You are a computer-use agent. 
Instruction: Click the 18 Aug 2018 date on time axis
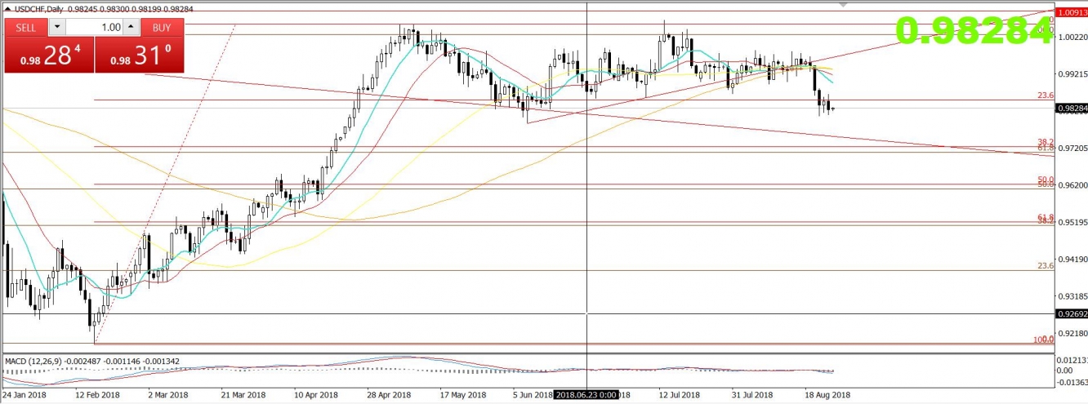point(827,395)
